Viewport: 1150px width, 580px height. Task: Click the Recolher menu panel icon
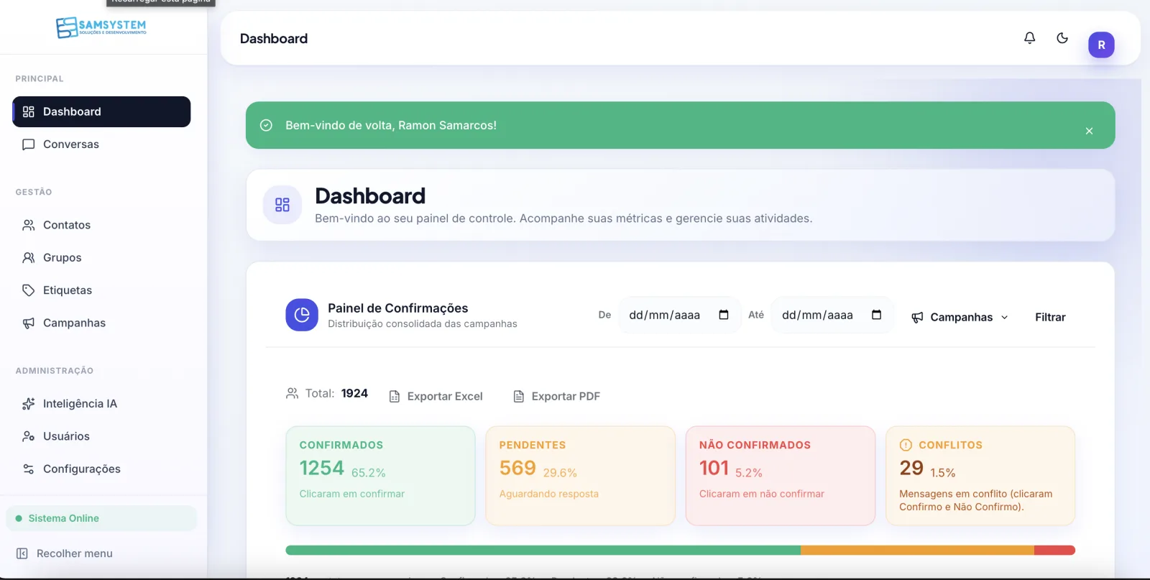coord(22,553)
